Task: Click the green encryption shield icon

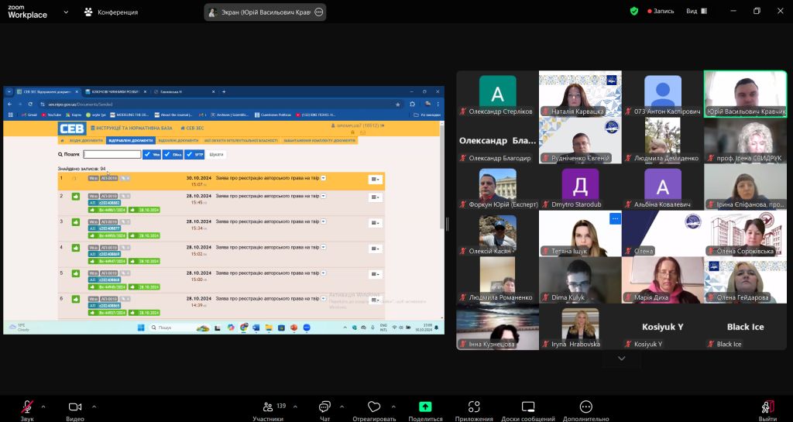Action: point(634,11)
